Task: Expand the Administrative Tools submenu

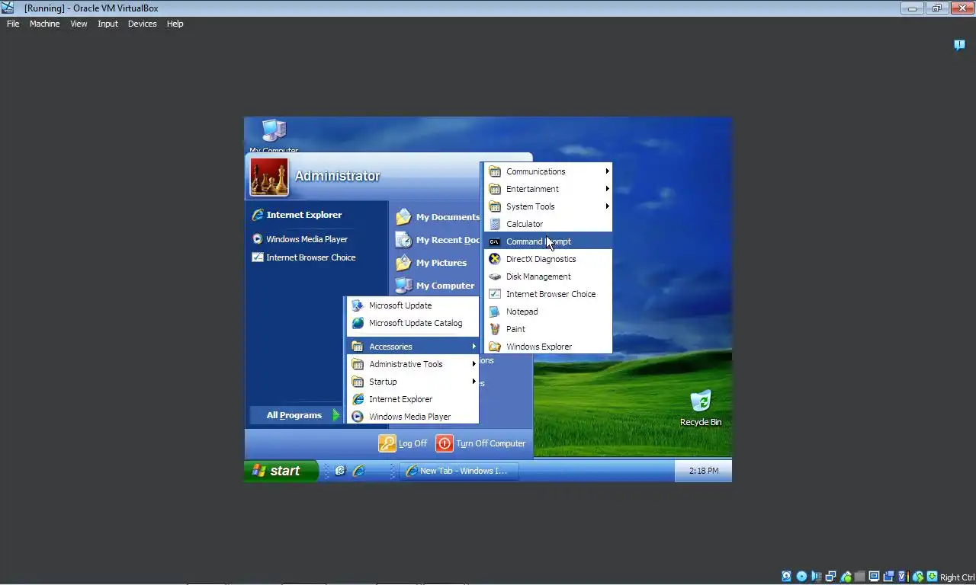Action: point(413,364)
